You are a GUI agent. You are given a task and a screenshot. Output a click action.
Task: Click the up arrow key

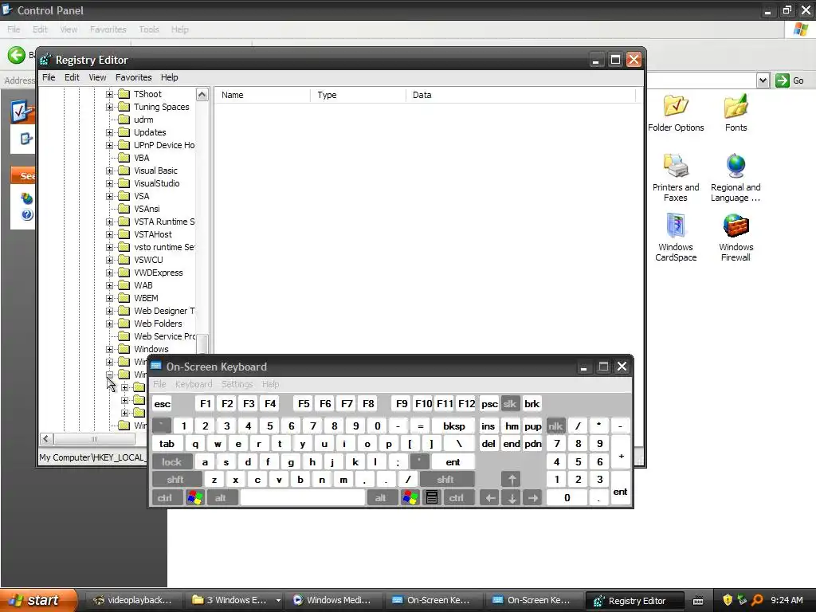point(511,479)
